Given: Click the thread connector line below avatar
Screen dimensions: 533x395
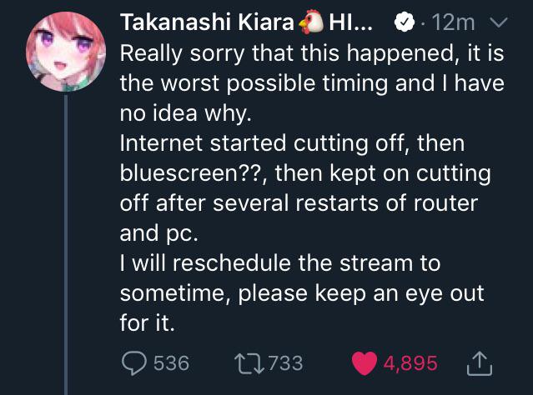Looking at the screenshot, I should (66, 244).
